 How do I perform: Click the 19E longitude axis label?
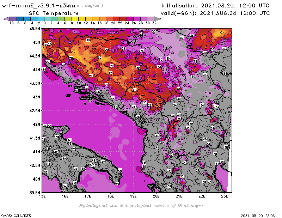[x=134, y=196]
